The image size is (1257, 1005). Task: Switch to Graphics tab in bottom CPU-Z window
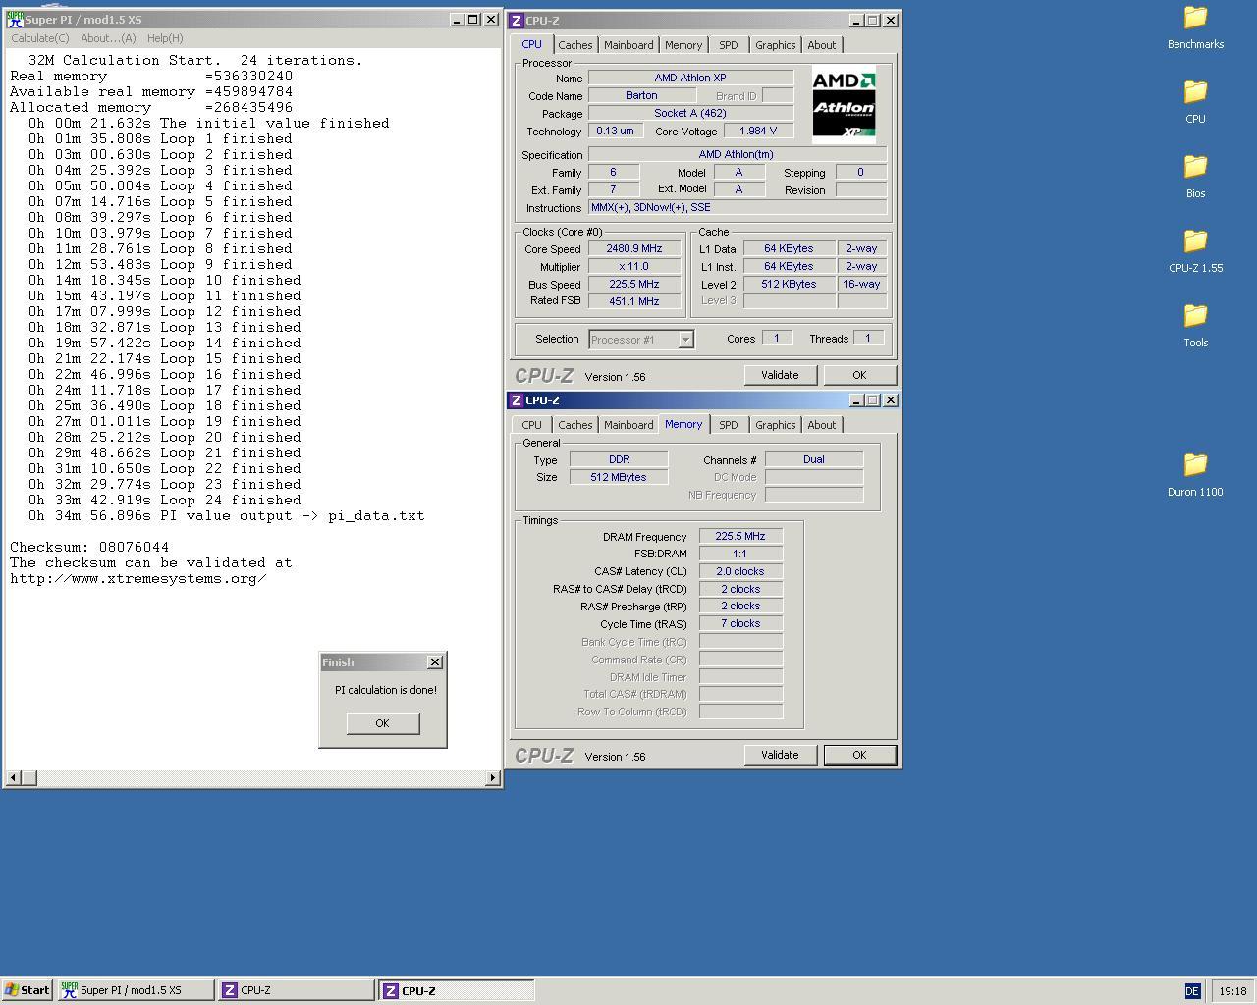pos(775,425)
